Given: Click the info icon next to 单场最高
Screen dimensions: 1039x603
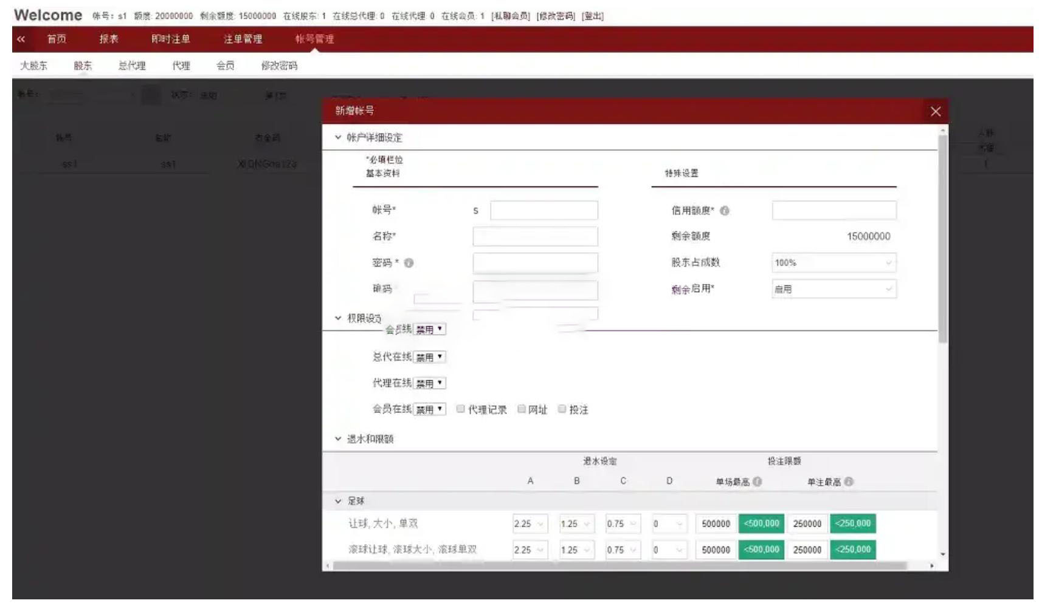Looking at the screenshot, I should [x=757, y=482].
